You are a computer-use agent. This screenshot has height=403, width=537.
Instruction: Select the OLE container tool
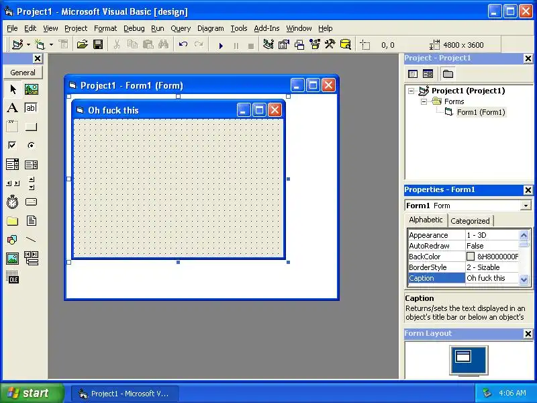[12, 277]
